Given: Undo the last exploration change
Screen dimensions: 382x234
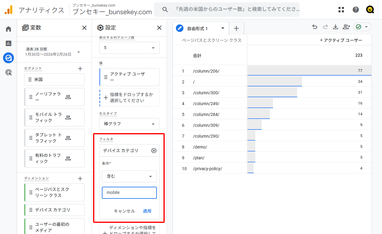Looking at the screenshot, I should (315, 27).
